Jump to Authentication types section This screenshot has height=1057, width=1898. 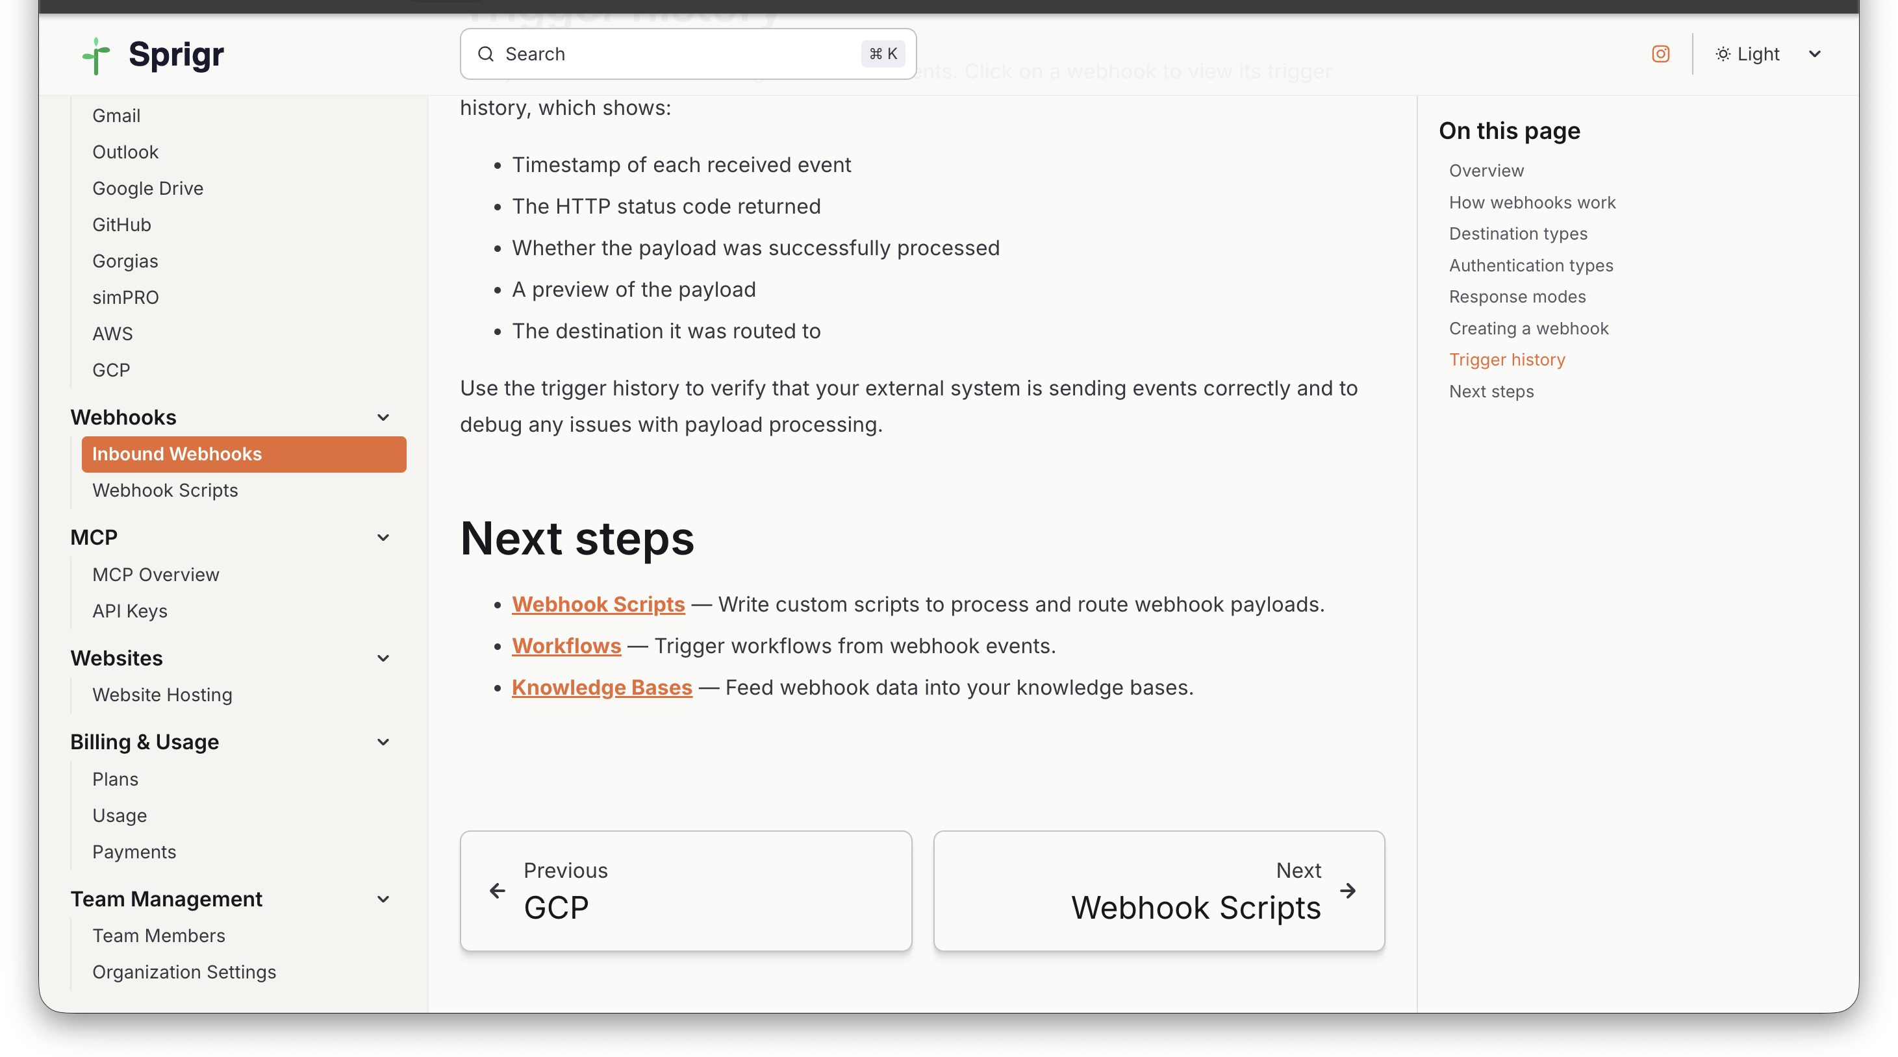(x=1530, y=265)
